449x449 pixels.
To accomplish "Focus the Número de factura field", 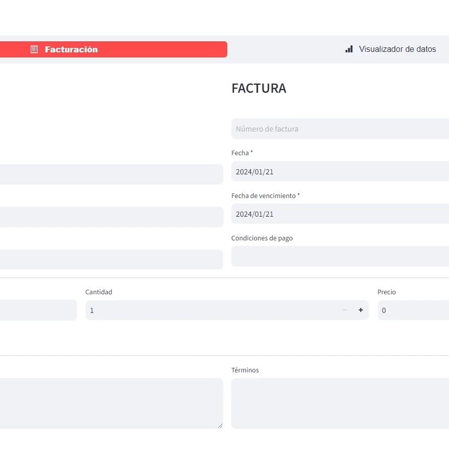I will (x=340, y=129).
